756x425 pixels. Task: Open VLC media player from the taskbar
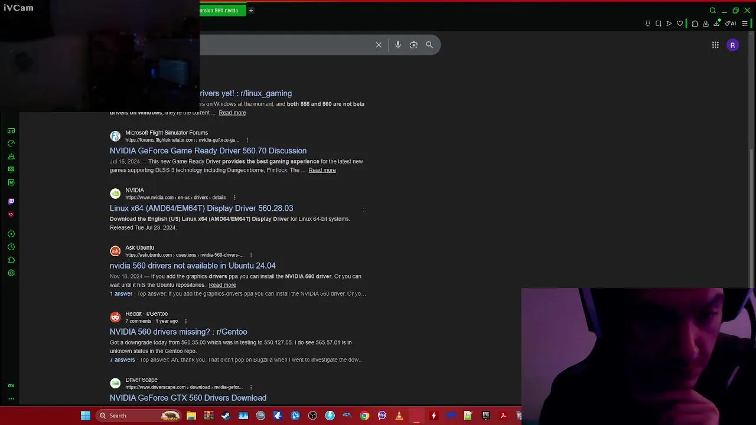399,416
